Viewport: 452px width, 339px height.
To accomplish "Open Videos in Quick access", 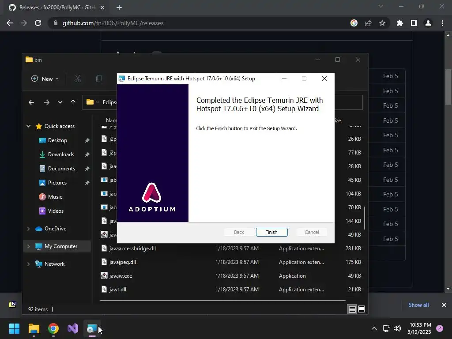I will [56, 211].
